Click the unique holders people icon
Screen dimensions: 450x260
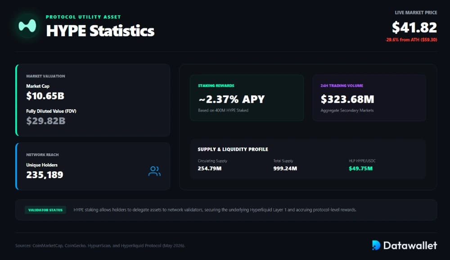[154, 171]
